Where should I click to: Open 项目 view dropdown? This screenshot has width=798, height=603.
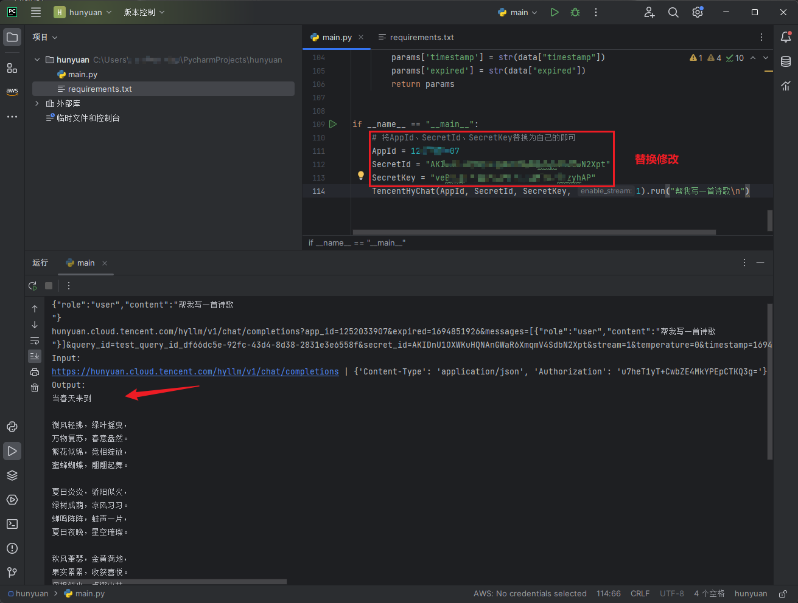coord(45,37)
